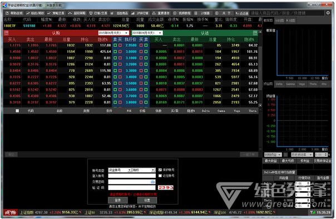
Task: Switch to the Delta chart tab
Action: (x=279, y=84)
